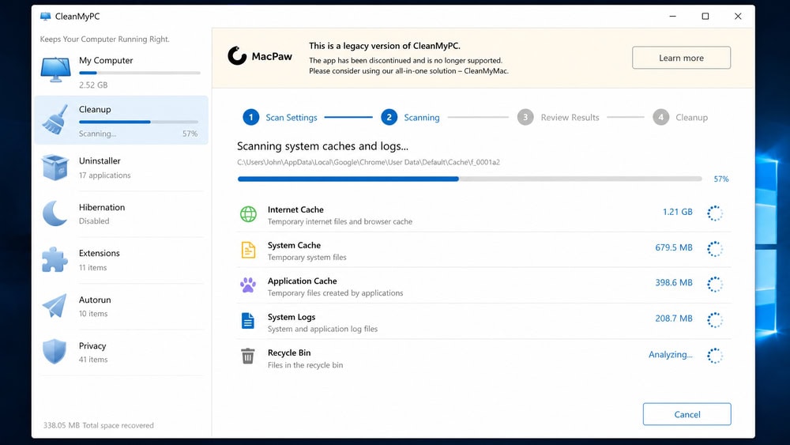Click the MacPaw logo icon
This screenshot has height=445, width=790.
237,56
